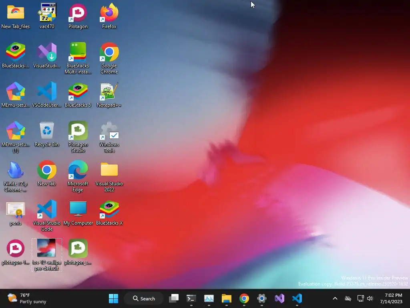The width and height of the screenshot is (410, 308).
Task: Switch to Visual Studio Code in taskbar
Action: click(x=297, y=298)
